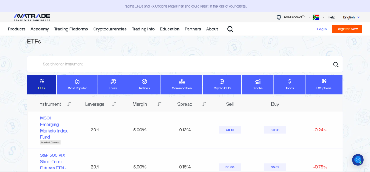Click the Bonds dollar icon
The width and height of the screenshot is (370, 172).
pos(289,81)
